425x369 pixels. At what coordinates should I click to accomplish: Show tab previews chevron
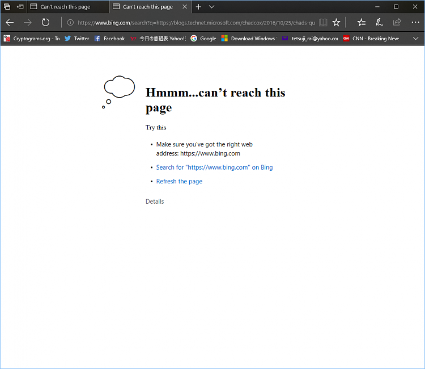[x=212, y=6]
